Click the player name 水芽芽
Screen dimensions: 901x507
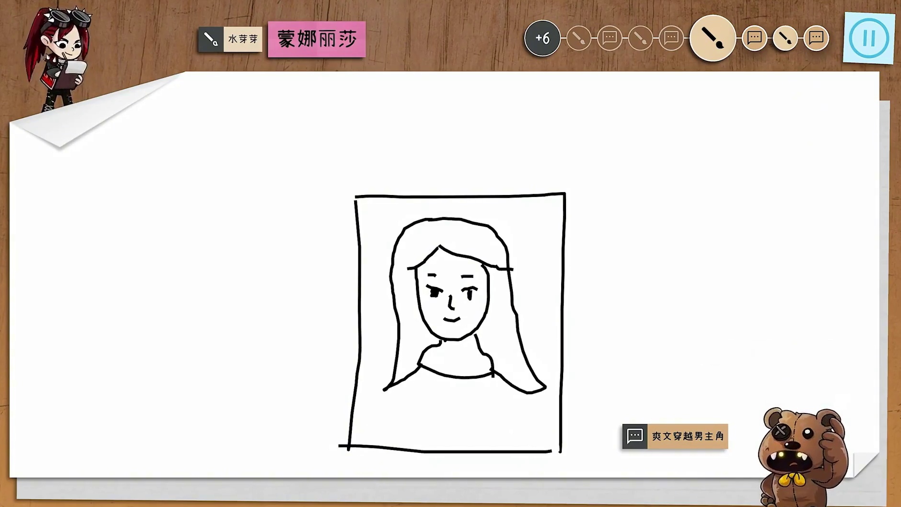coord(243,39)
